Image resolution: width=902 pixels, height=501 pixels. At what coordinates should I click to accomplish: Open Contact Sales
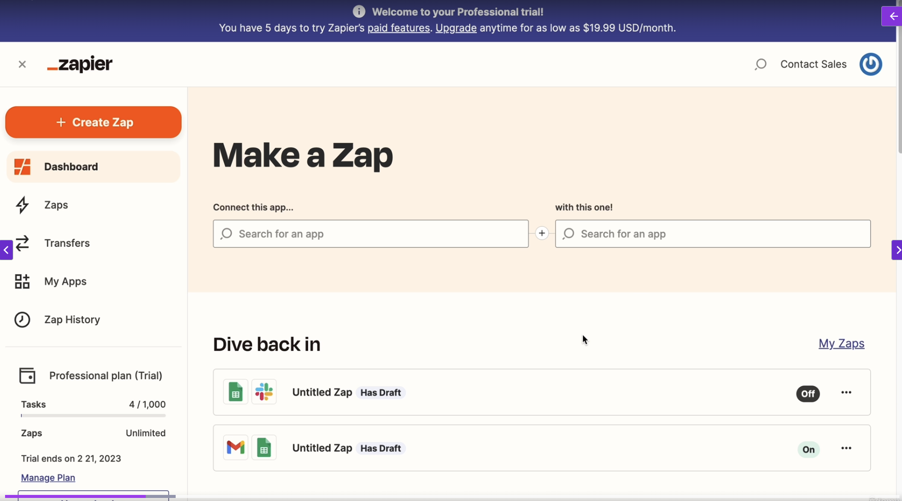pos(813,64)
